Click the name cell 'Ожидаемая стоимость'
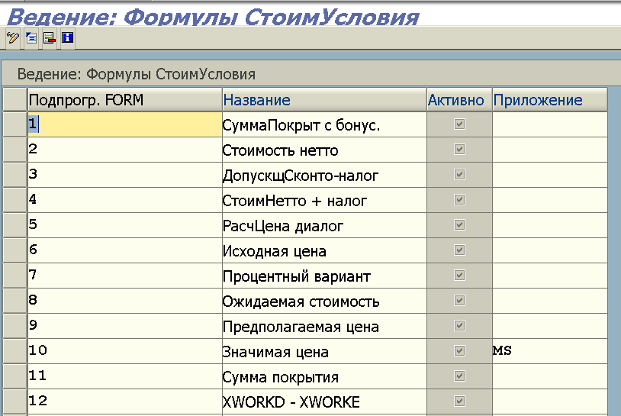The width and height of the screenshot is (621, 416). tap(324, 301)
